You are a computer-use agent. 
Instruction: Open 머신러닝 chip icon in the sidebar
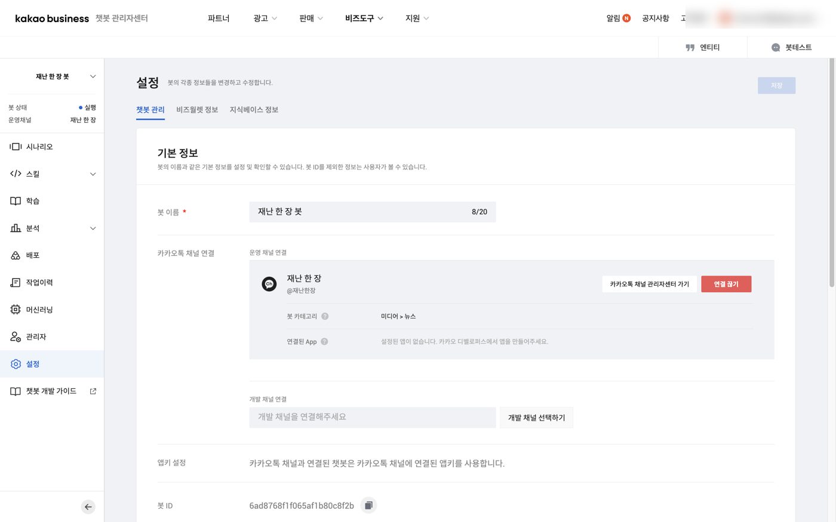point(16,310)
